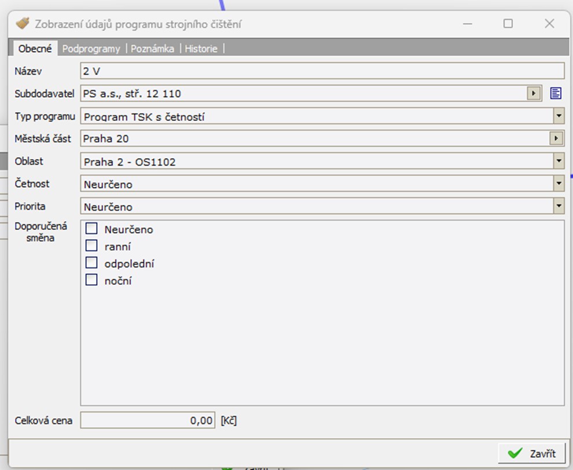Open the Poznámka tab

pyautogui.click(x=152, y=49)
